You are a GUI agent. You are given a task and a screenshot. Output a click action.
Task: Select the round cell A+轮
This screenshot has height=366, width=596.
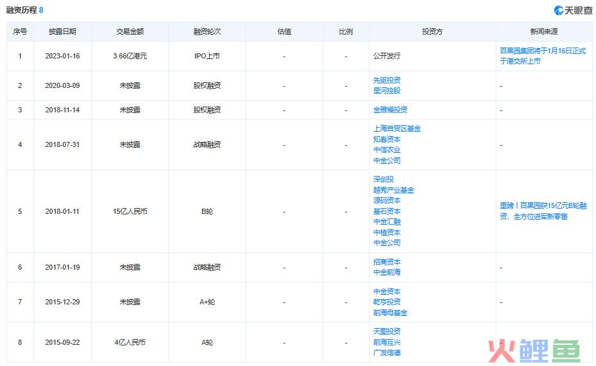(207, 302)
